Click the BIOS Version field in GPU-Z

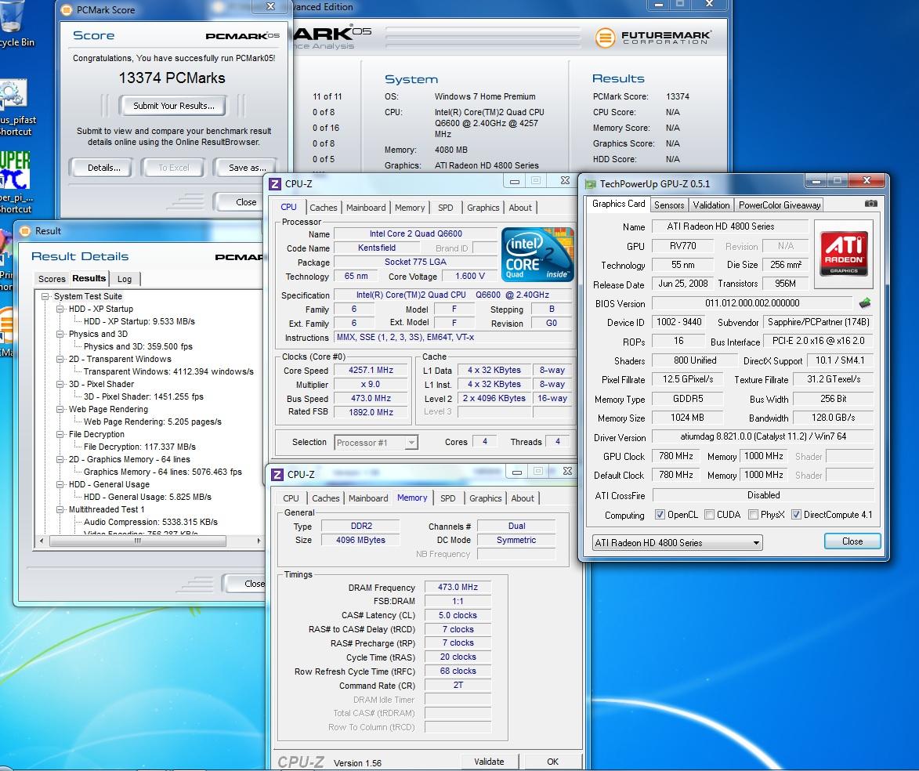pyautogui.click(x=752, y=303)
